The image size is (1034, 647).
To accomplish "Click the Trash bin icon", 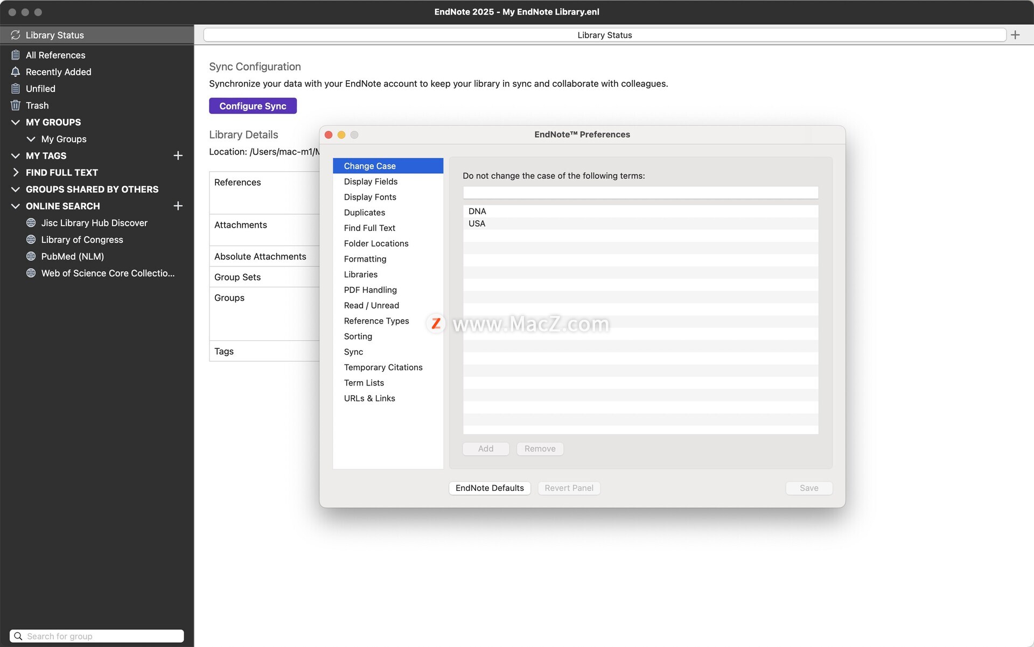I will point(16,105).
